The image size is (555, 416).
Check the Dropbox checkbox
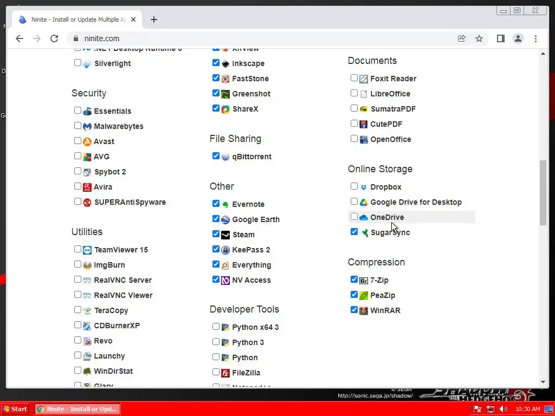tap(354, 186)
